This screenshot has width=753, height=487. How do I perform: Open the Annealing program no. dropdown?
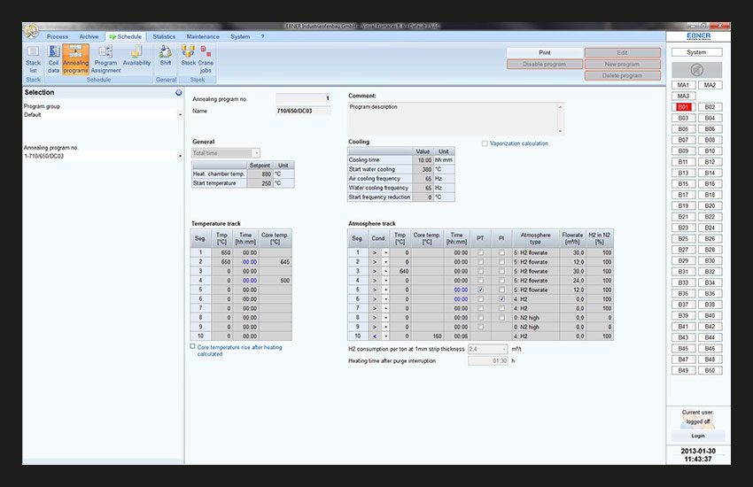[x=180, y=156]
